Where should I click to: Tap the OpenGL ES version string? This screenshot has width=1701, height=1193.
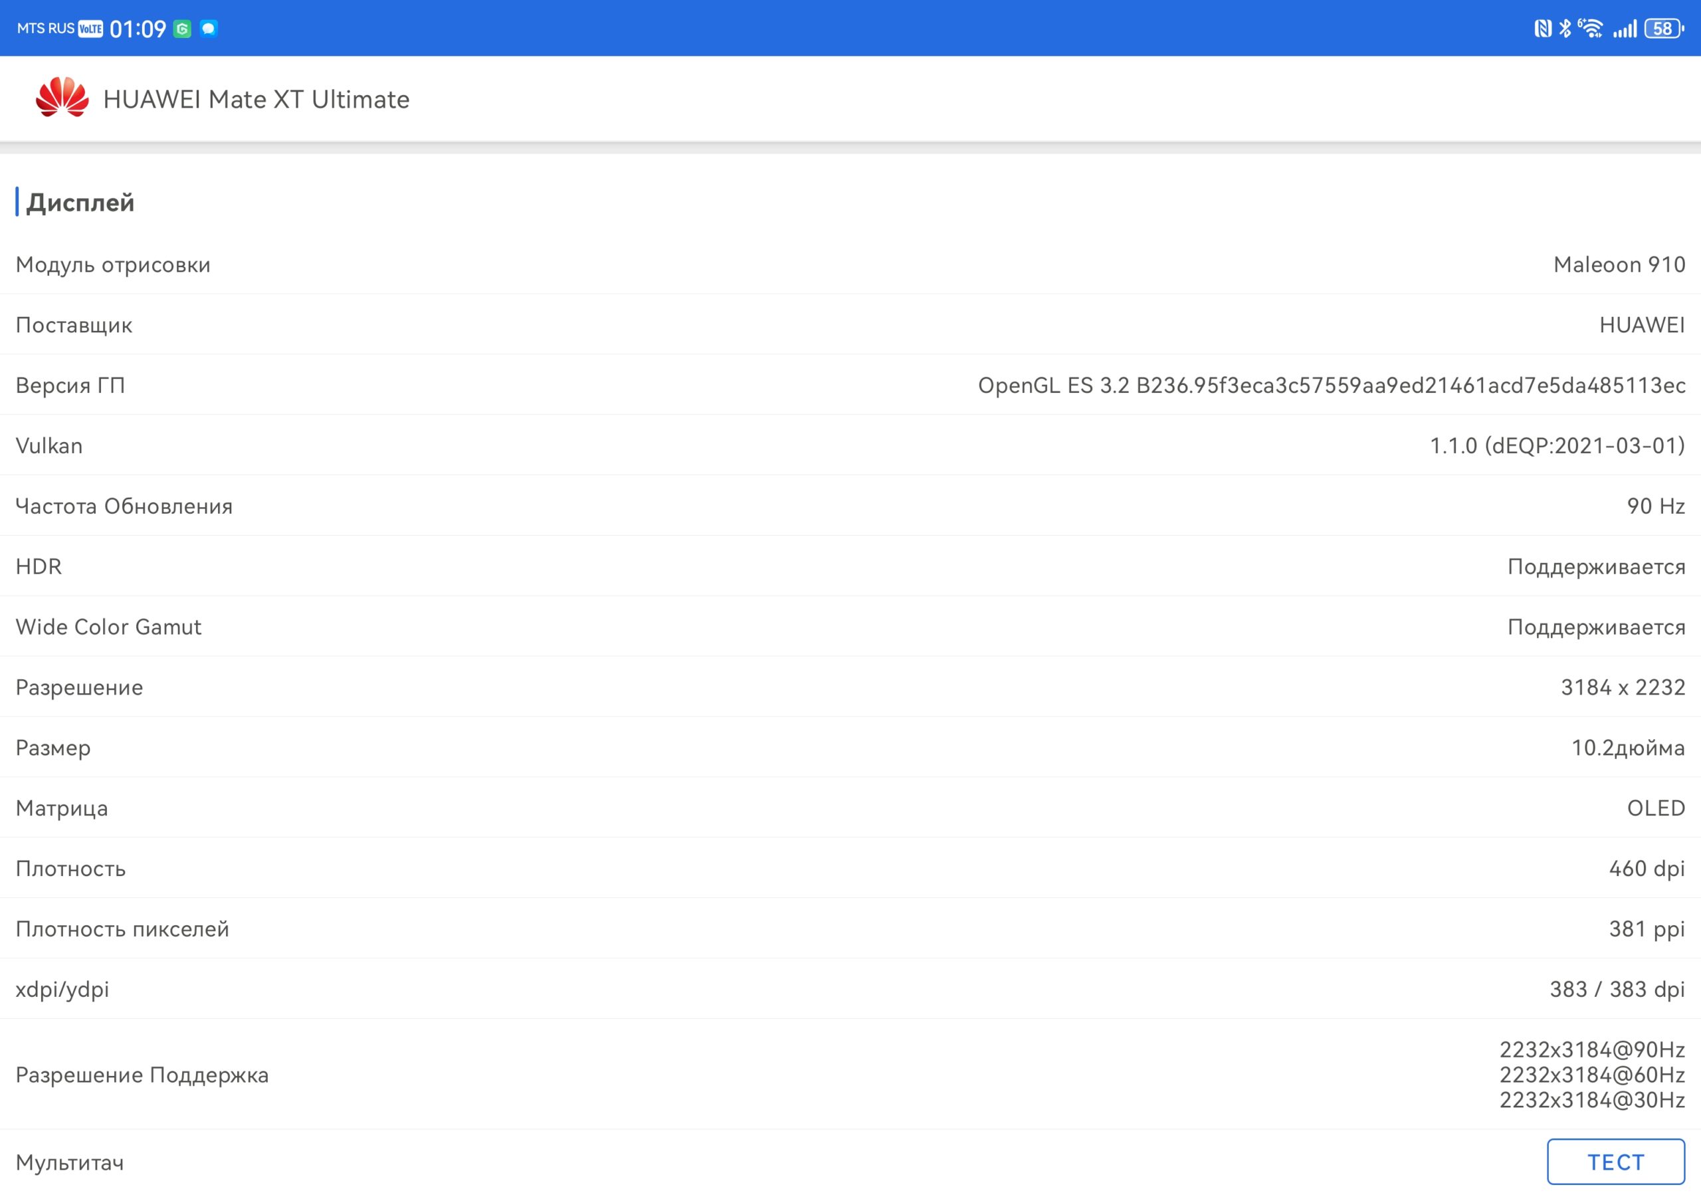pyautogui.click(x=1332, y=385)
